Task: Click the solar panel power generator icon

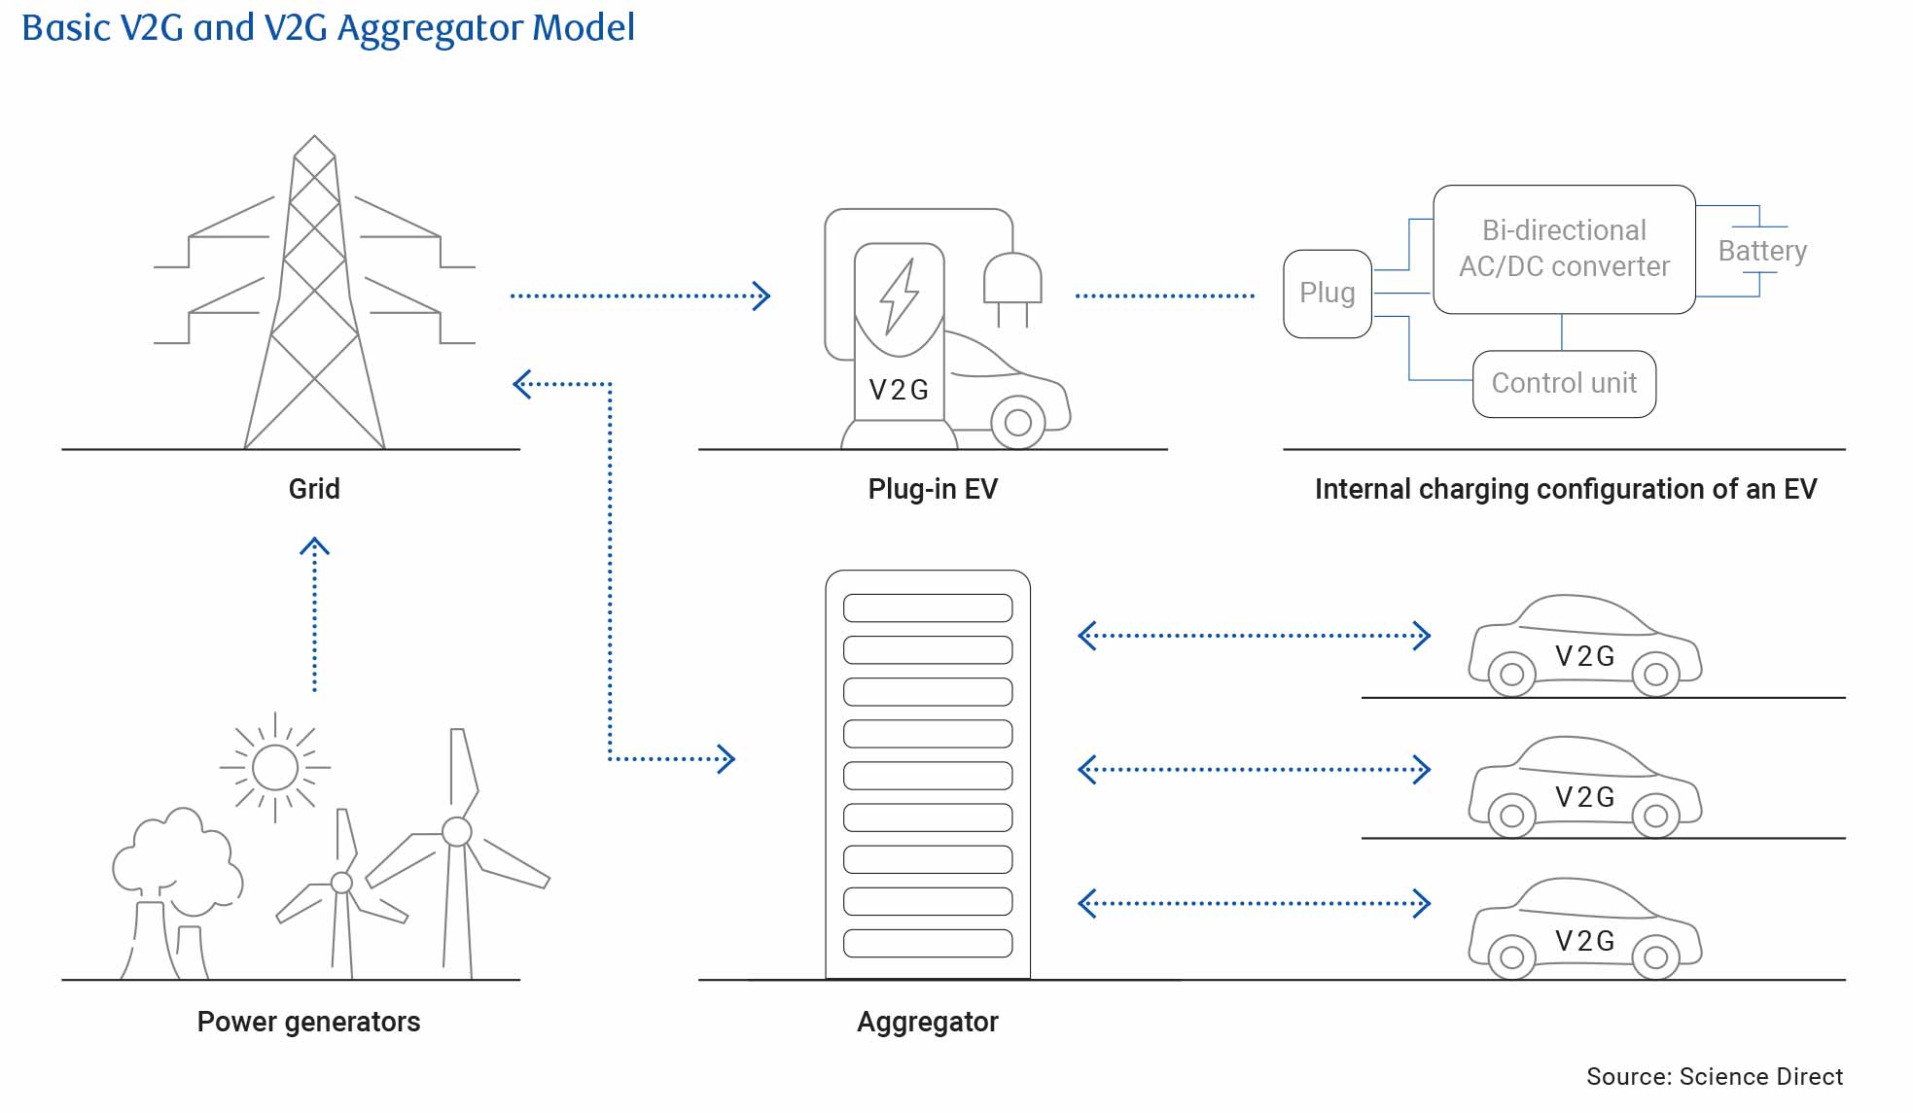Action: [266, 769]
